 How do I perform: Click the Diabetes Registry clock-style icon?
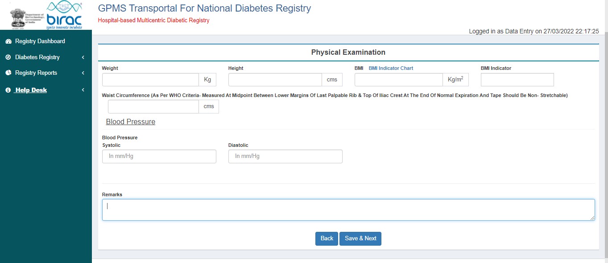tap(8, 57)
